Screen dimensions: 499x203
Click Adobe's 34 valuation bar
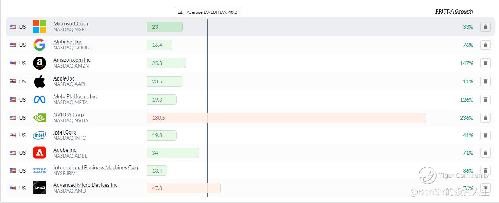coord(173,153)
